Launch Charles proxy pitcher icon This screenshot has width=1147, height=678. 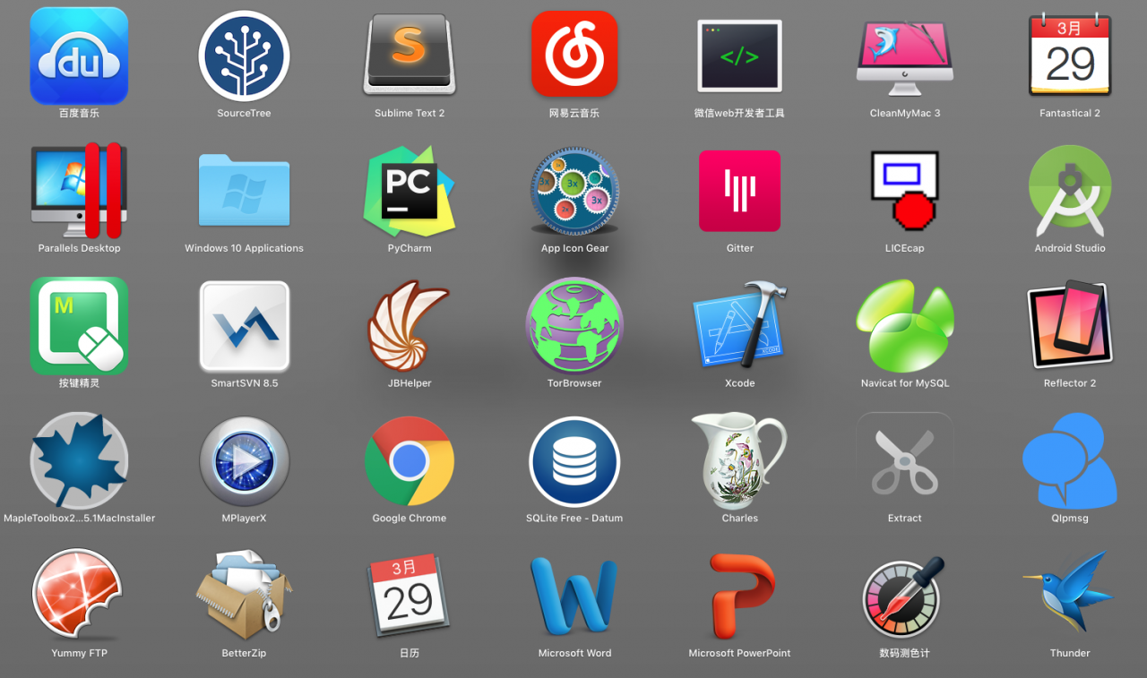(x=739, y=460)
